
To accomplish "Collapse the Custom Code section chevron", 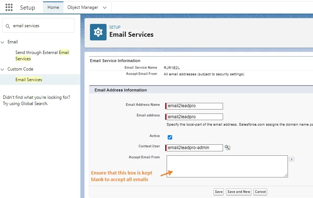I will pos(2,69).
